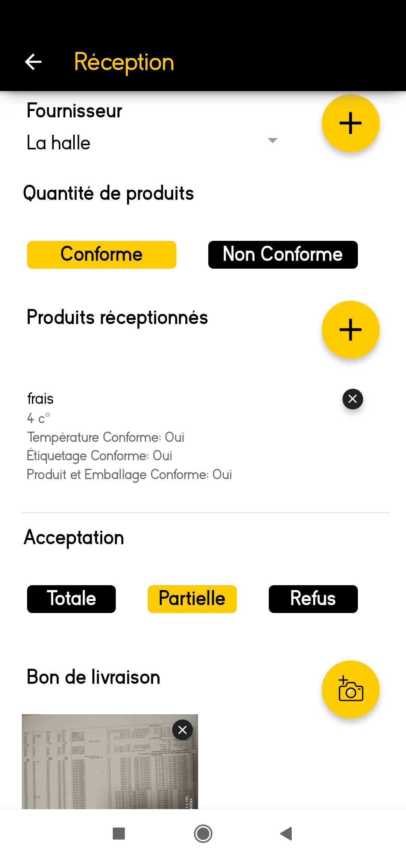Viewport: 406px width, 858px height.
Task: Choose Totale acceptance
Action: [71, 599]
